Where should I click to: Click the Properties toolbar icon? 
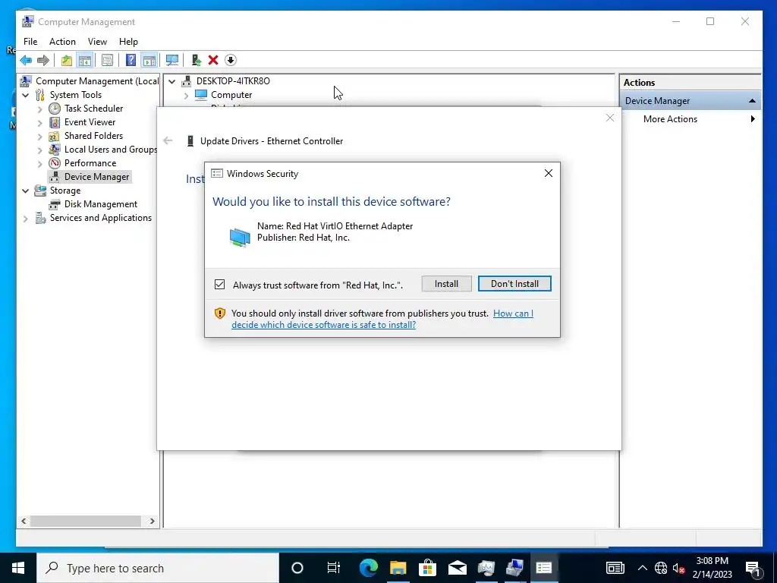(107, 61)
